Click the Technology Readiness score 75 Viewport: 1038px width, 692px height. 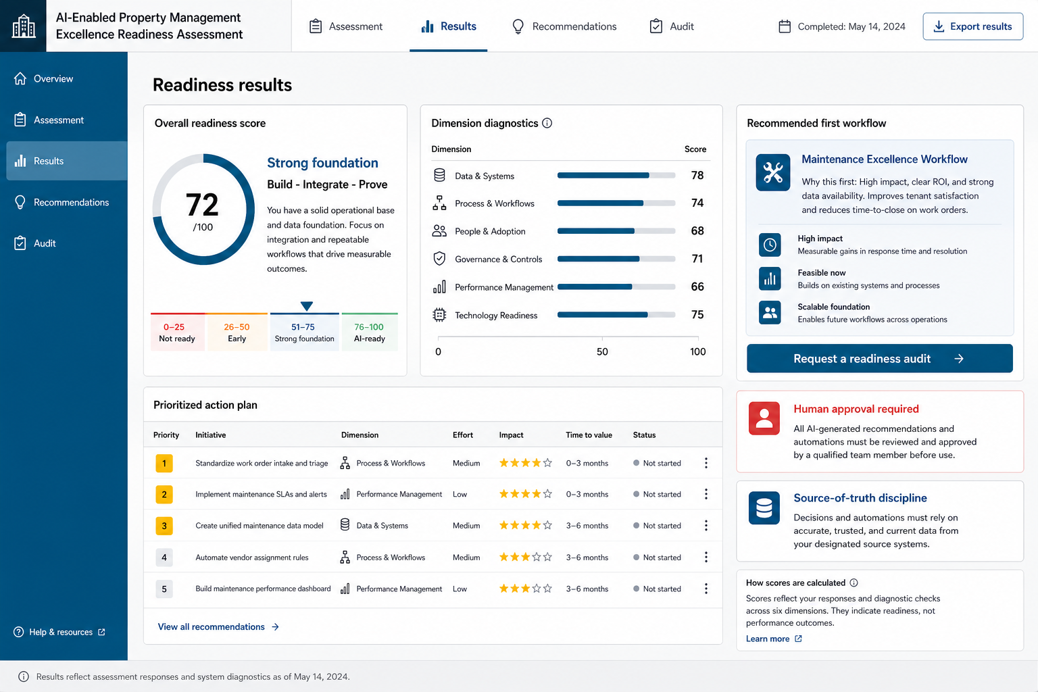click(697, 314)
